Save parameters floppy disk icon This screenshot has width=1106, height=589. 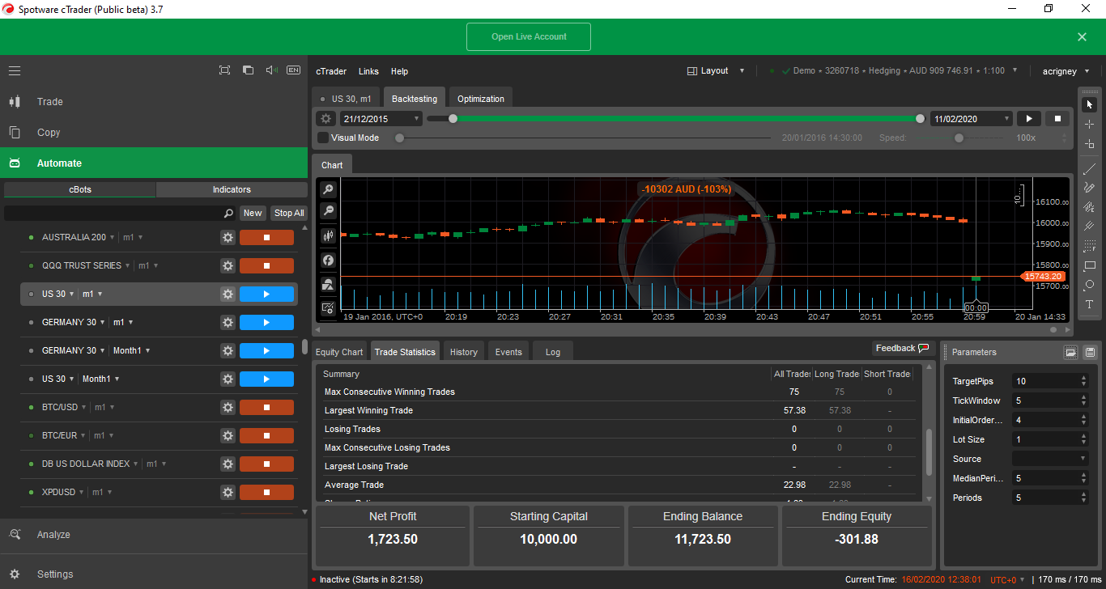(1090, 352)
